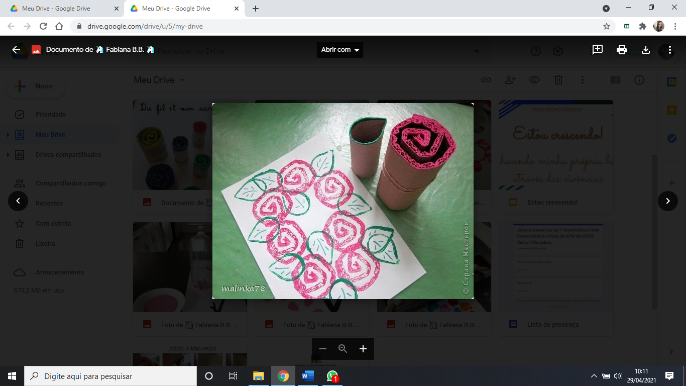
Task: Open Google Tasks in side panel
Action: 671,138
